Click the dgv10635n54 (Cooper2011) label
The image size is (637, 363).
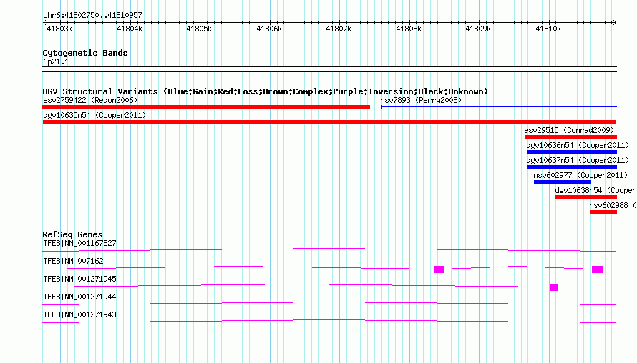[94, 115]
